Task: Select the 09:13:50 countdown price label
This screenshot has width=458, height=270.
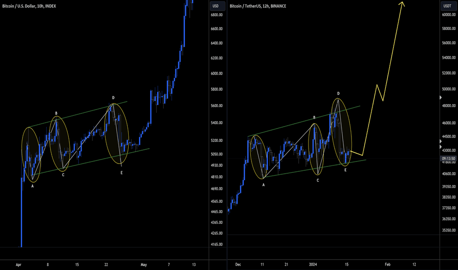Action: (x=448, y=159)
